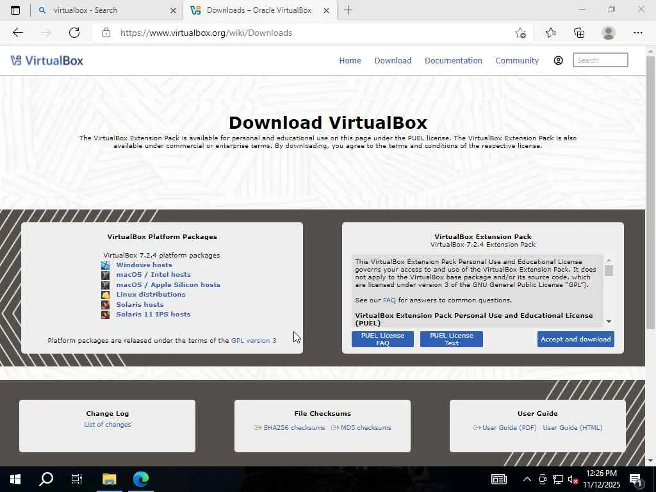Open the network tray icon

(x=558, y=479)
